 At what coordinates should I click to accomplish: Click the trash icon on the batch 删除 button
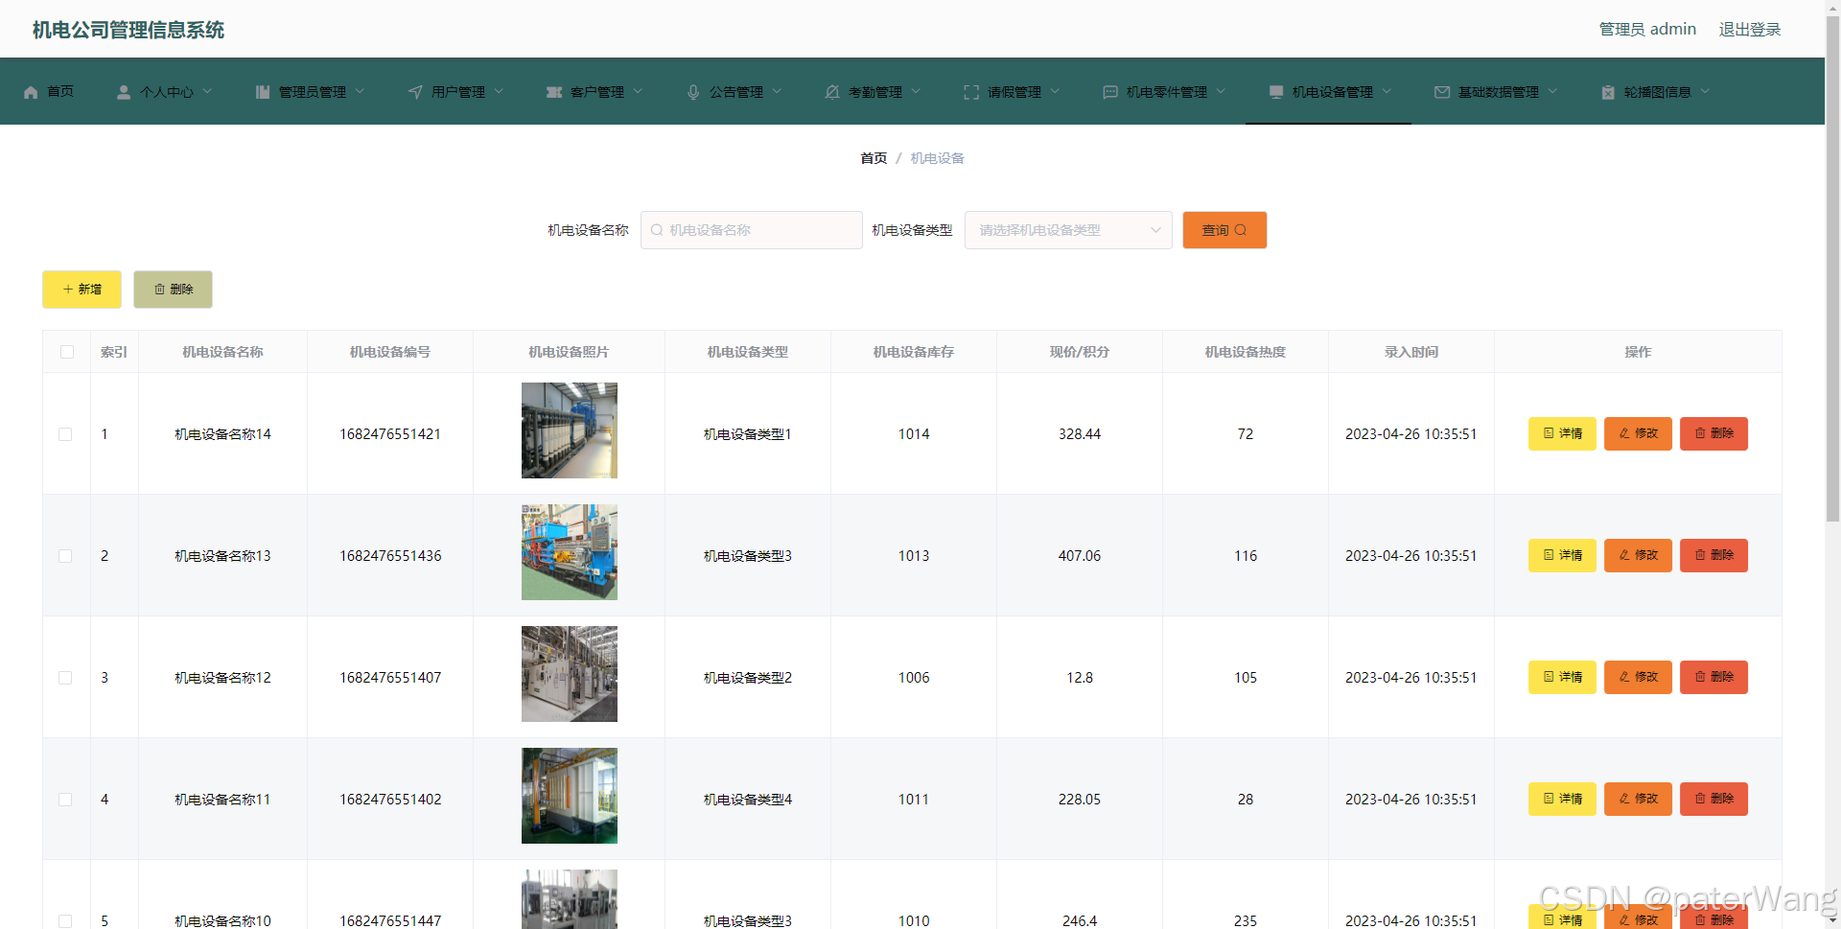click(x=159, y=290)
